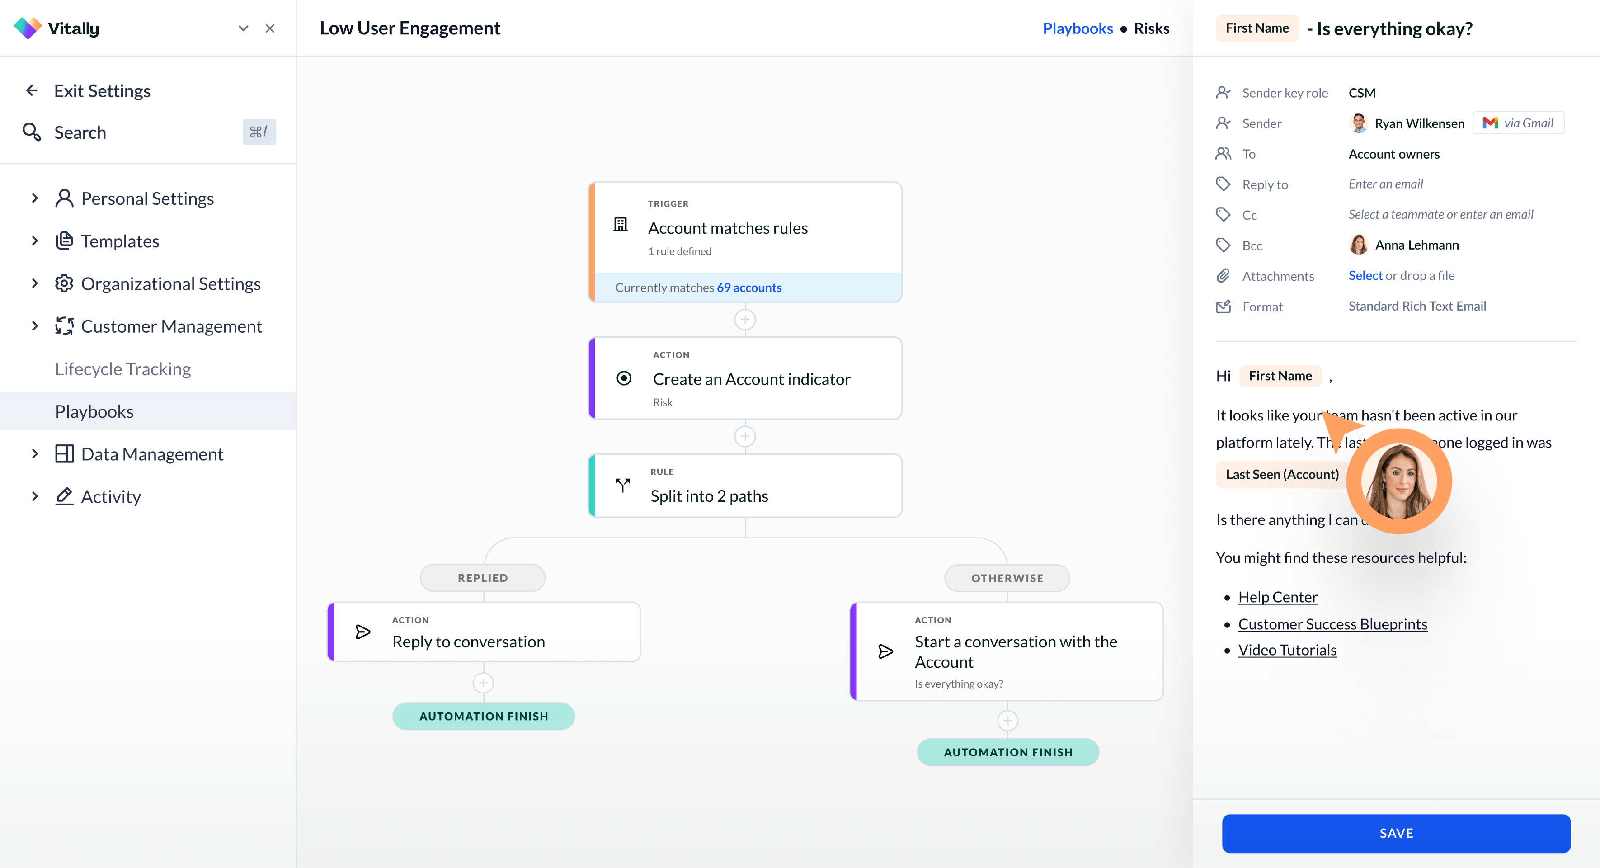The height and width of the screenshot is (868, 1600).
Task: Expand the Templates section chevron
Action: coord(35,241)
